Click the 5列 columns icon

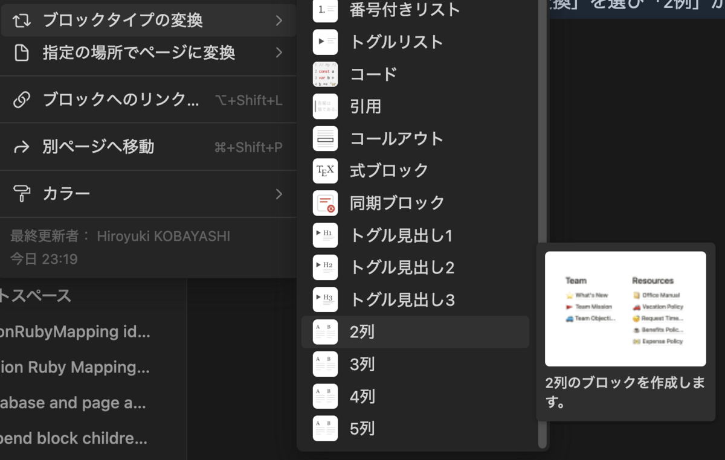pyautogui.click(x=325, y=429)
